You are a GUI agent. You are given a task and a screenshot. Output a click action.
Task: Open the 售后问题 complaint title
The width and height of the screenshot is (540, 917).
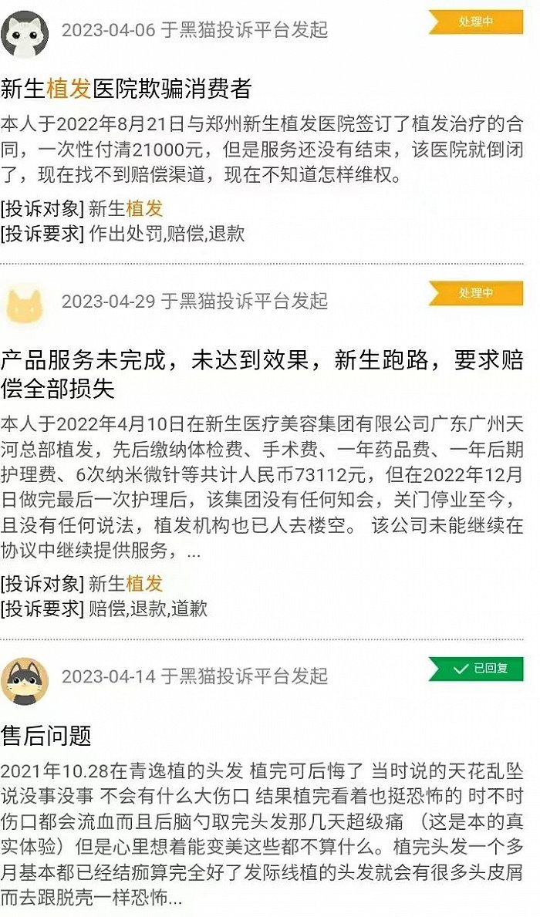tap(46, 735)
